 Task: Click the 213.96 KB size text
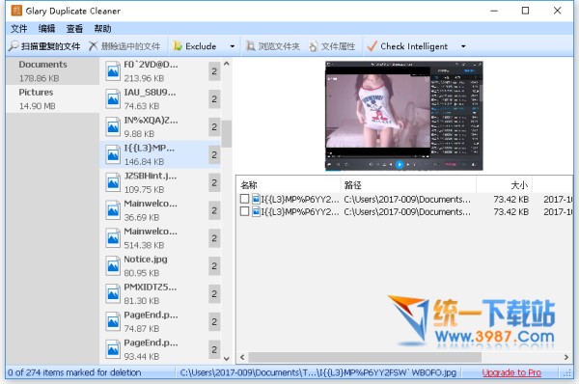tap(144, 78)
